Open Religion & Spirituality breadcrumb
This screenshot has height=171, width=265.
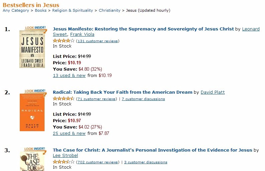click(73, 10)
